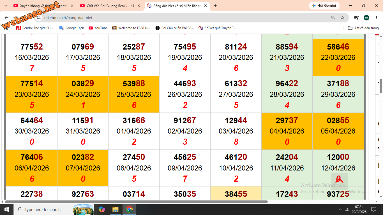Open the profile avatar in Chrome toolbar
The height and width of the screenshot is (215, 383).
[x=366, y=18]
